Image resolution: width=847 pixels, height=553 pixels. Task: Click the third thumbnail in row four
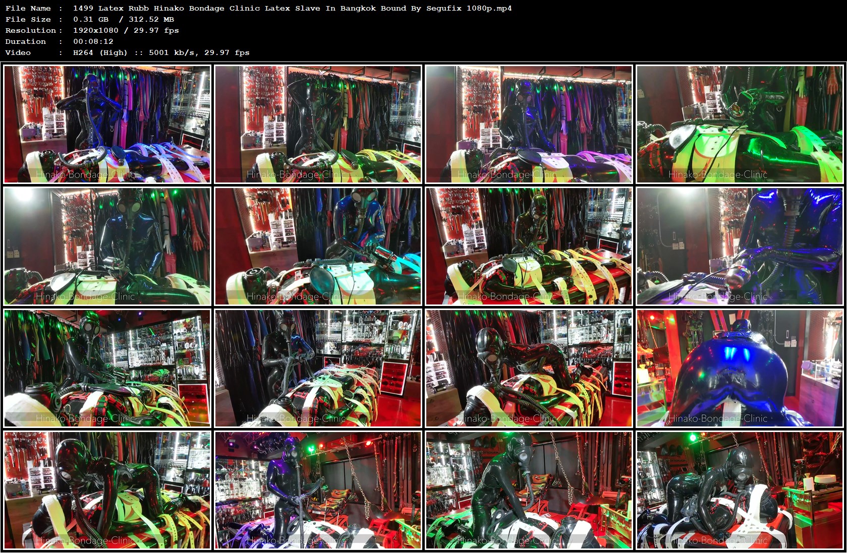pos(529,490)
